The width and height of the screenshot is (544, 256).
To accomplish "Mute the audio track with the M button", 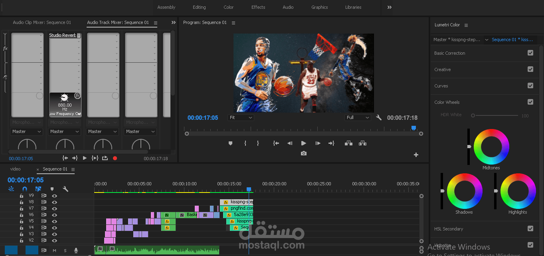I will click(53, 250).
